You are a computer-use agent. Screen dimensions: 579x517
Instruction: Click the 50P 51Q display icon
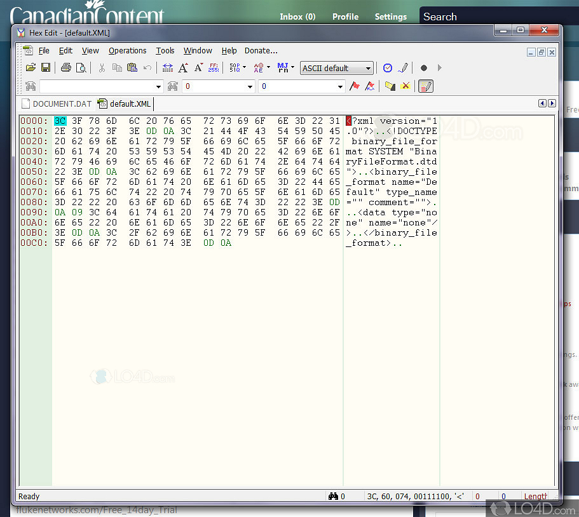pos(235,68)
